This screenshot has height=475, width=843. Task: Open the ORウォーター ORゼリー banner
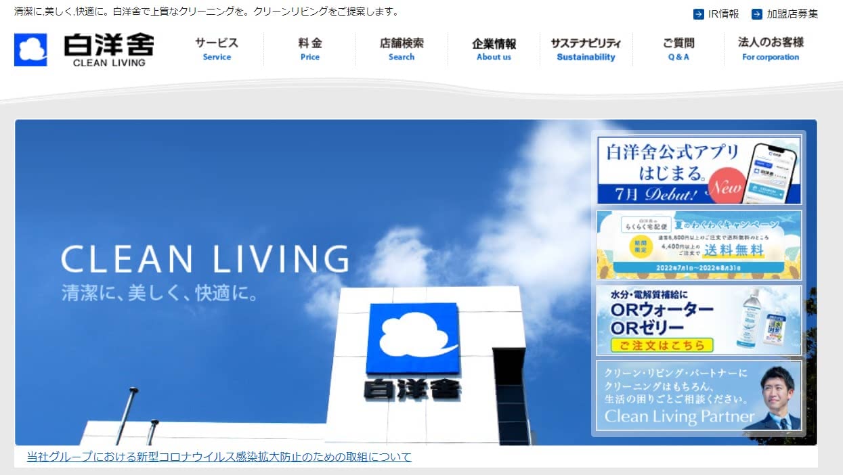699,320
